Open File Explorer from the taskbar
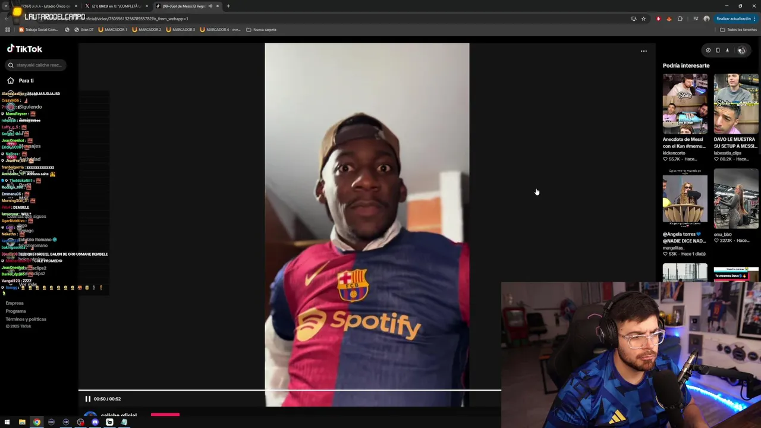The image size is (761, 428). pos(22,422)
